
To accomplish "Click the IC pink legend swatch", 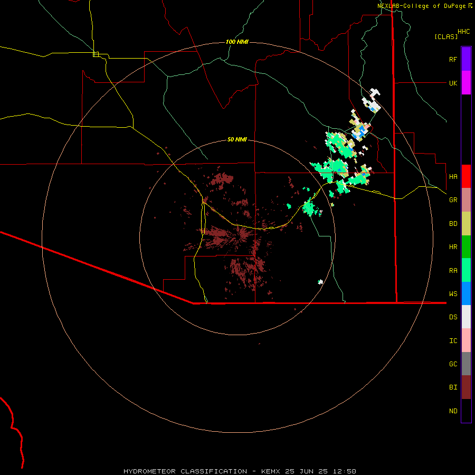I will click(466, 340).
